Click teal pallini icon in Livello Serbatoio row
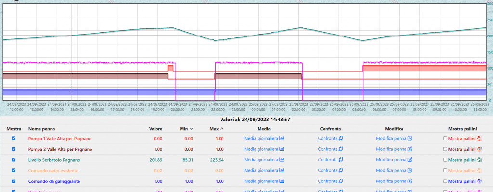 pyautogui.click(x=480, y=160)
